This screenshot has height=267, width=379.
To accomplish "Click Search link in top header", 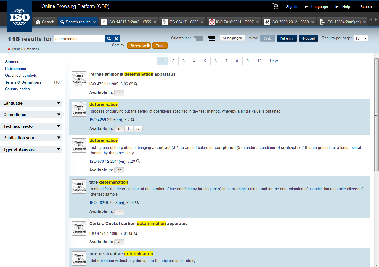I will pyautogui.click(x=366, y=7).
